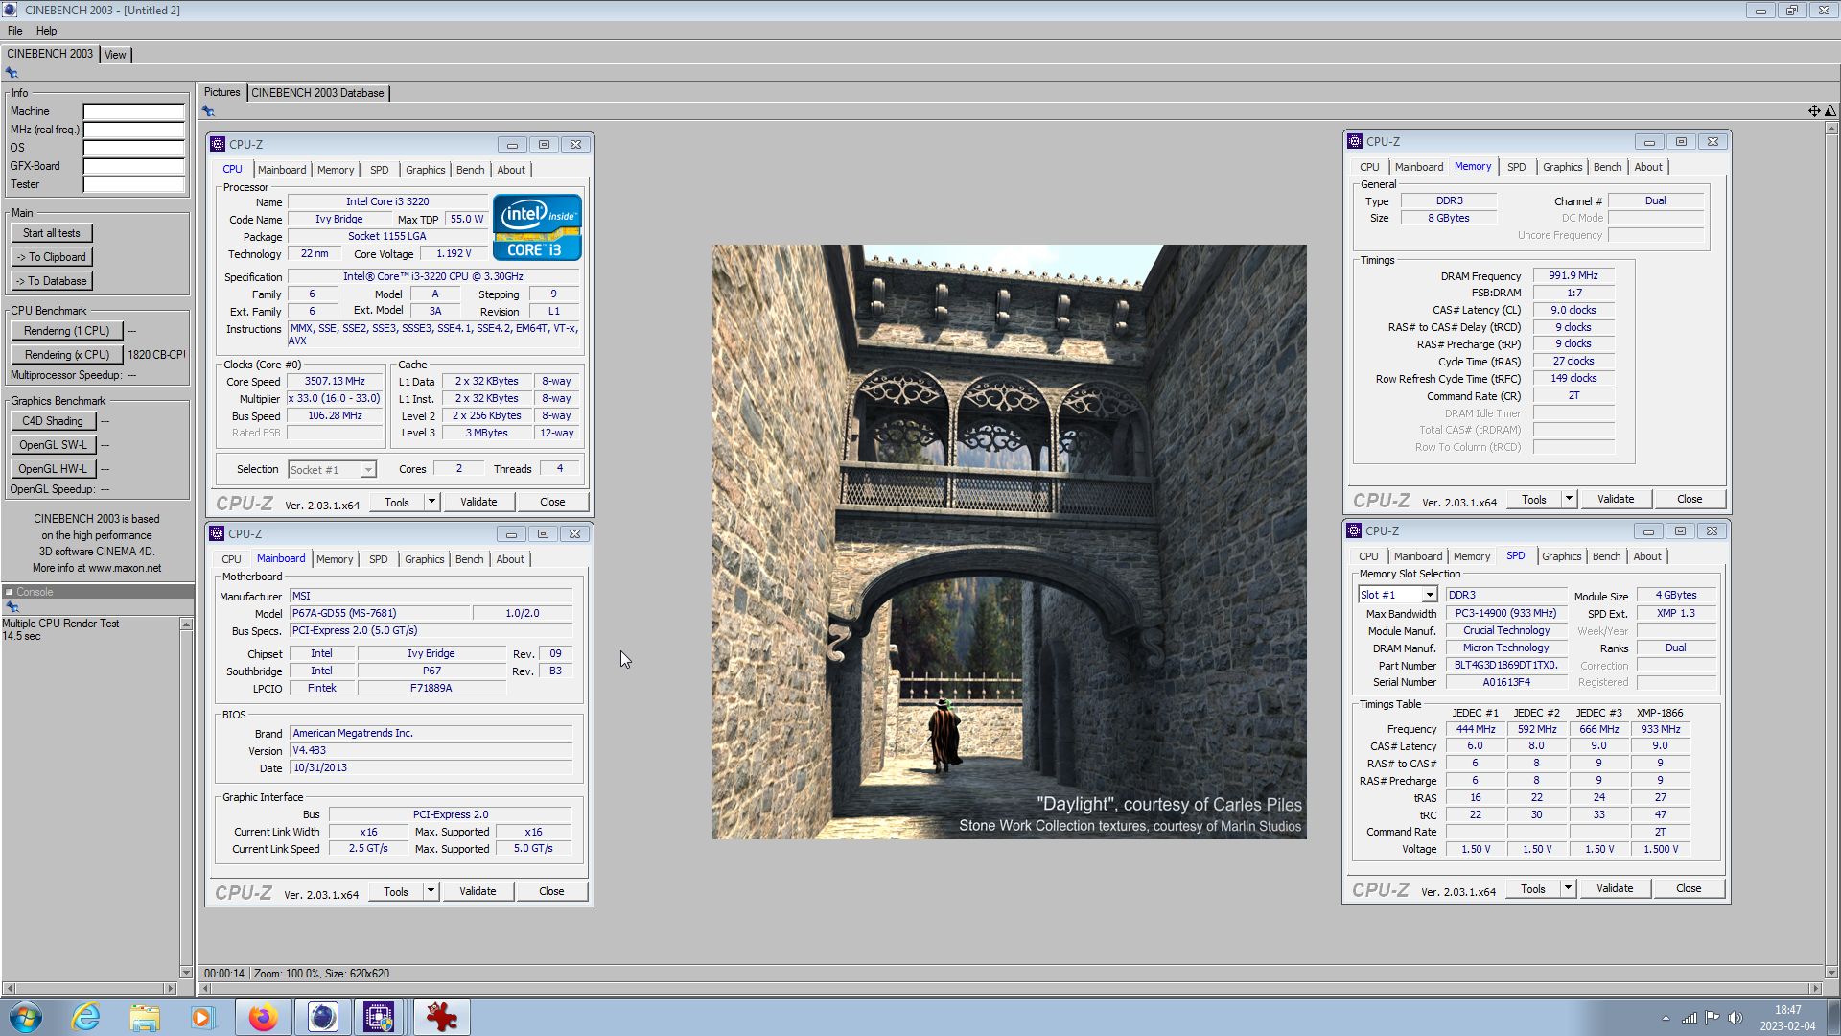
Task: Open SPD tab in CPU-Z Memory window
Action: [x=1516, y=167]
